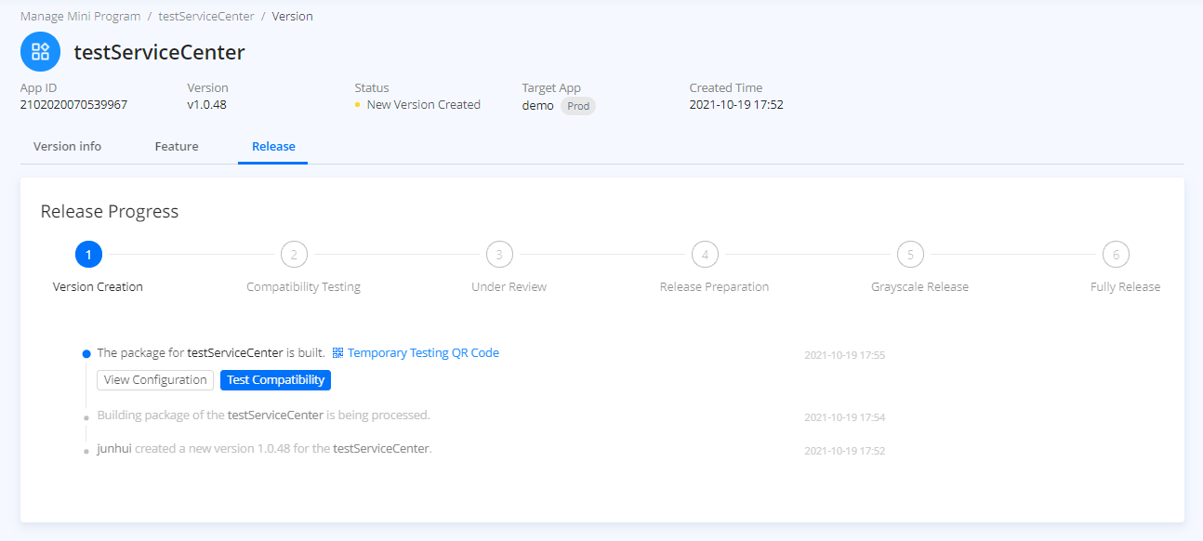
Task: Click the yellow New Version Created status dot
Action: tap(358, 105)
